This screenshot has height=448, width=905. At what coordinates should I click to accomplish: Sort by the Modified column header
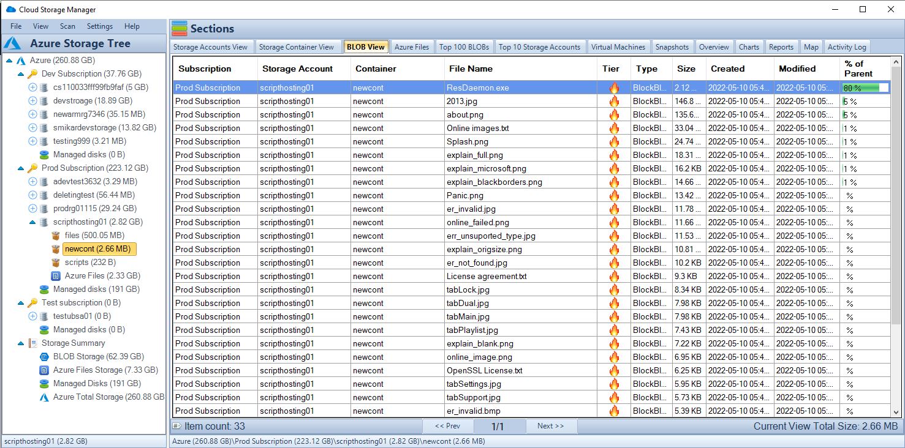pyautogui.click(x=806, y=69)
